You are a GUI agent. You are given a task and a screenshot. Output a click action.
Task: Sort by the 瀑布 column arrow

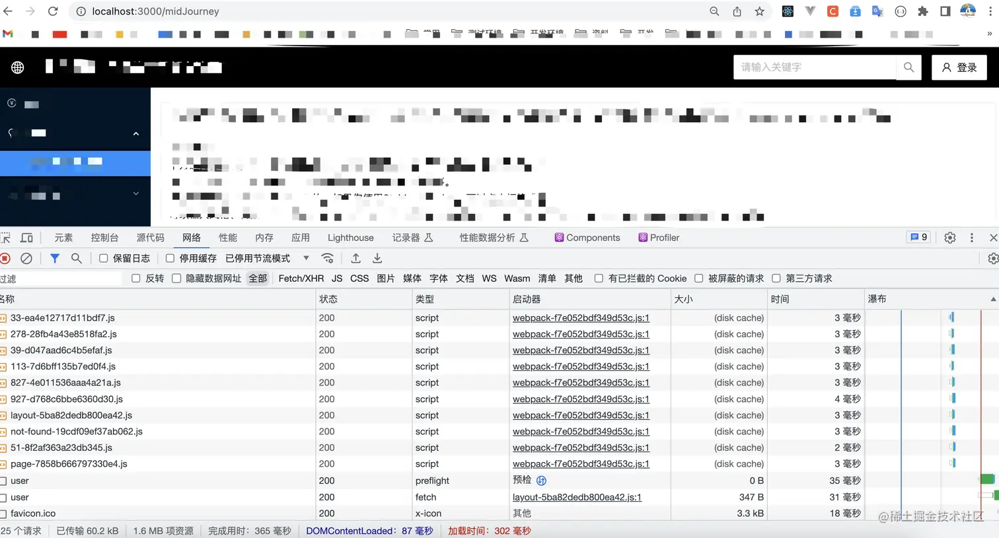(x=993, y=299)
